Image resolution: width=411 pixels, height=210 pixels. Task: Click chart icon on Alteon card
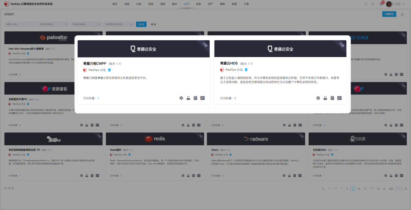click(x=300, y=175)
